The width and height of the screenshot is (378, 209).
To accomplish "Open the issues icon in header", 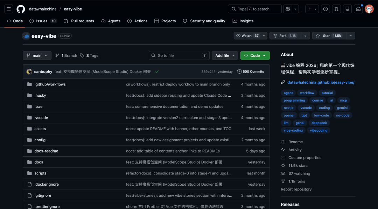I will pos(325,9).
